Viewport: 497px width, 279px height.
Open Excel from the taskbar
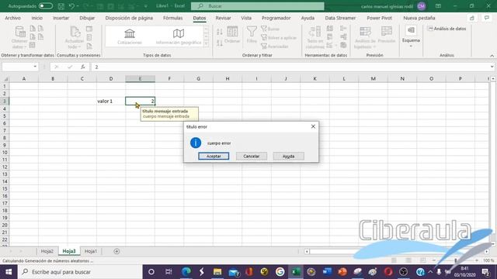click(x=296, y=272)
